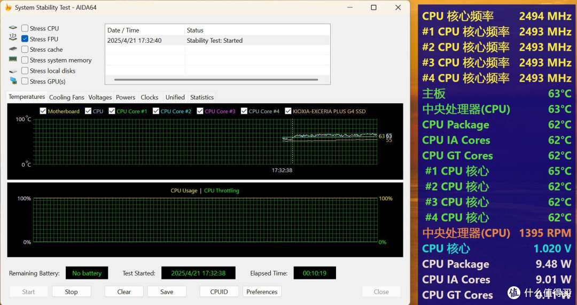This screenshot has height=305, width=577.
Task: Open the Statistics tab
Action: pyautogui.click(x=201, y=97)
